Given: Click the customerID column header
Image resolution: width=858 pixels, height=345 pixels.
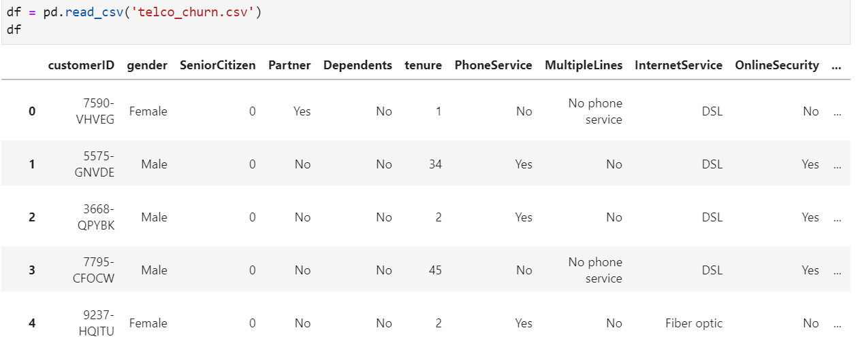Looking at the screenshot, I should [x=81, y=65].
